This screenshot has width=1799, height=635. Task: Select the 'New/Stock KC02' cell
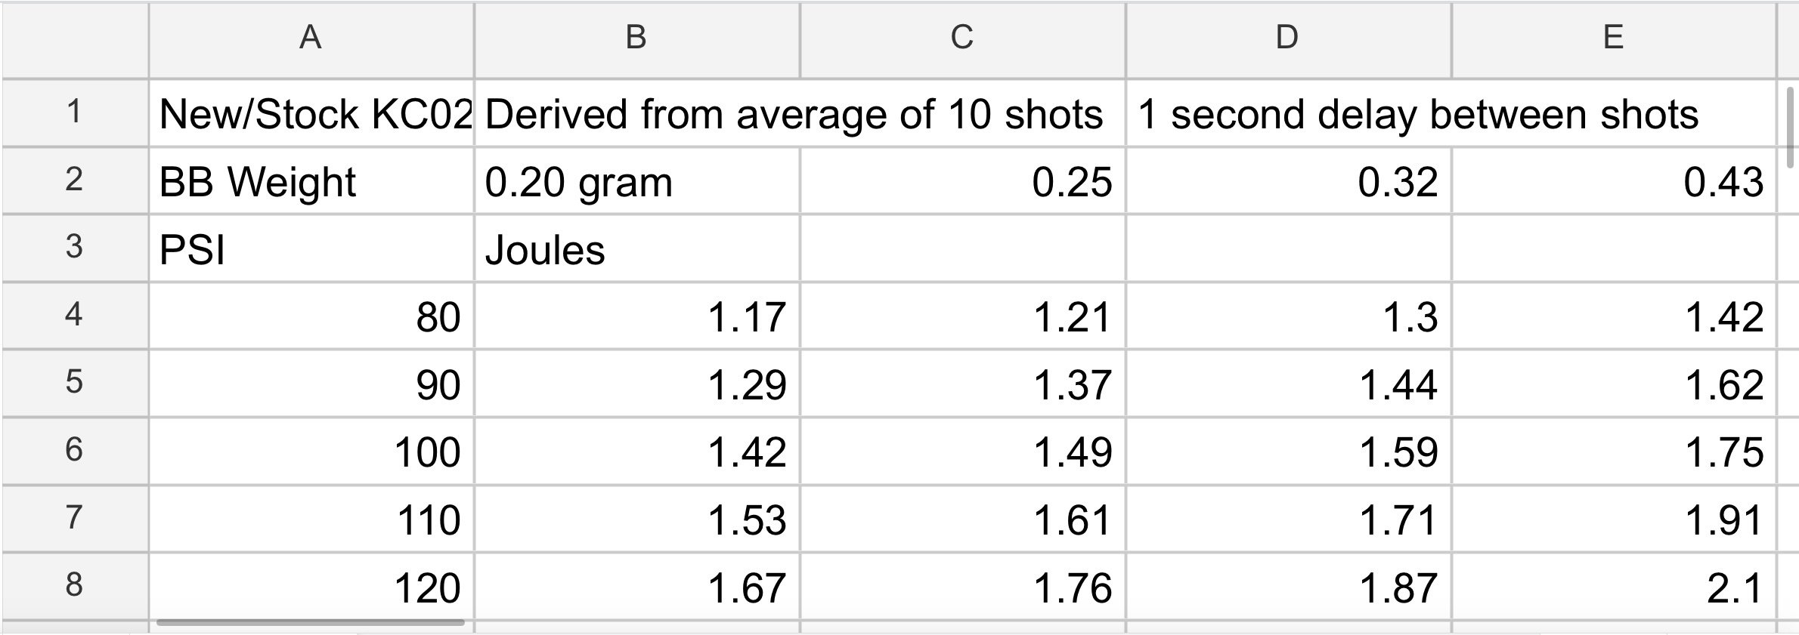tap(311, 114)
